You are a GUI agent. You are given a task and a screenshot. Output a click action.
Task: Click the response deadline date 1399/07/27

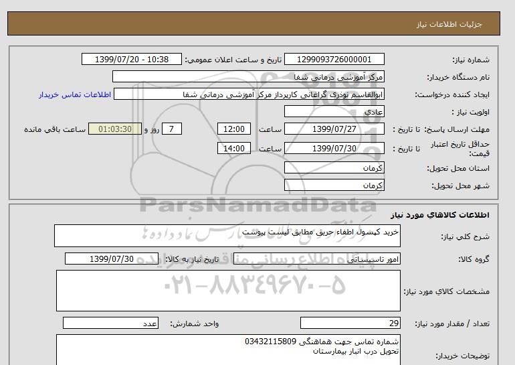tap(334, 129)
